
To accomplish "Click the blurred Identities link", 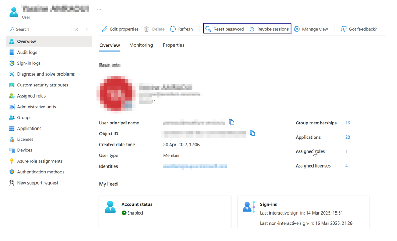I will [x=195, y=166].
